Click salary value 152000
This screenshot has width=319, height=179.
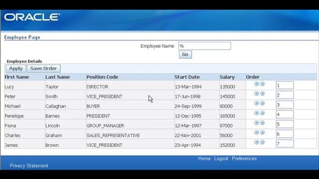[227, 145]
